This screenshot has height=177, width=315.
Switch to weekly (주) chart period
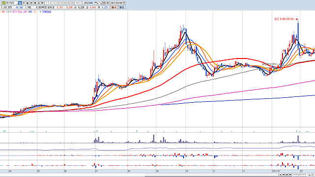tap(24, 3)
